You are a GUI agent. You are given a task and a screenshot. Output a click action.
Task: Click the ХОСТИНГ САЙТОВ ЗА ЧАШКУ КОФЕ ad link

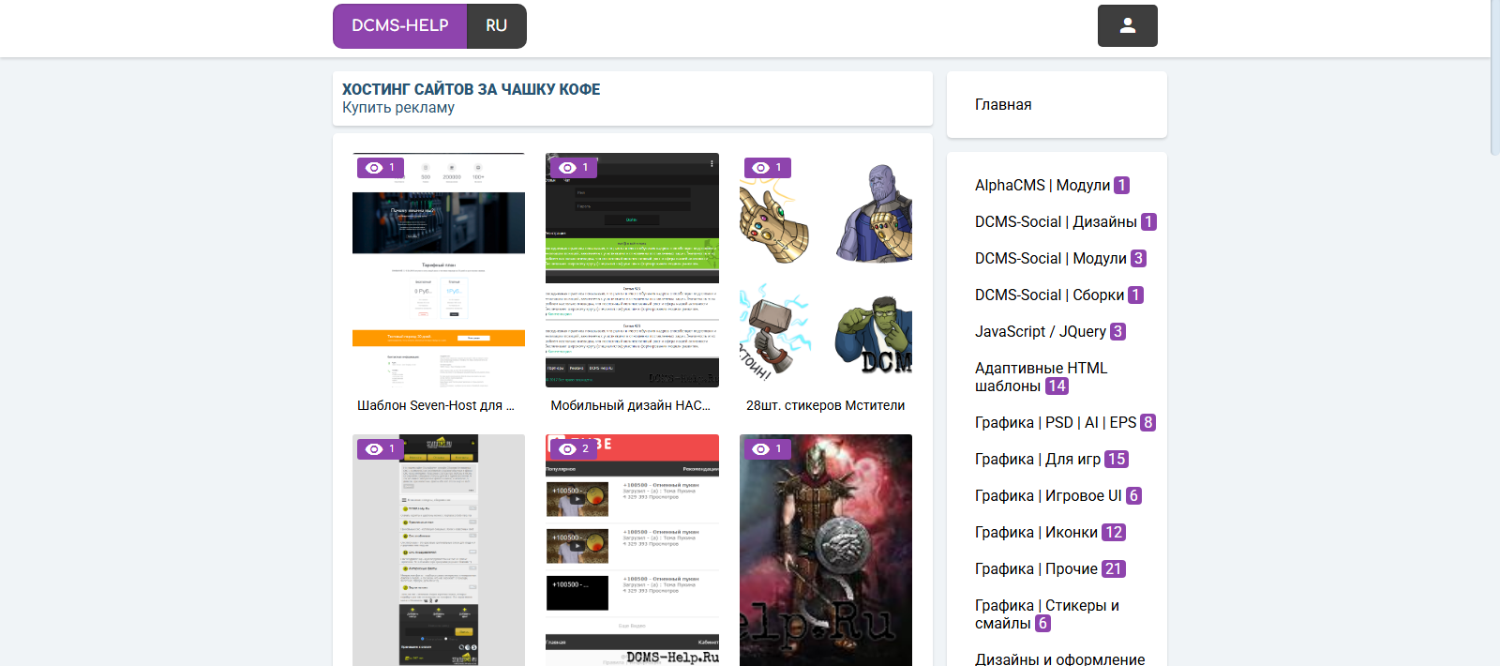(x=471, y=89)
